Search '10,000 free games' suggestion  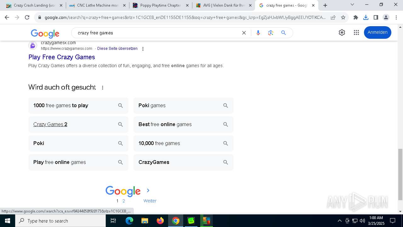click(x=184, y=143)
